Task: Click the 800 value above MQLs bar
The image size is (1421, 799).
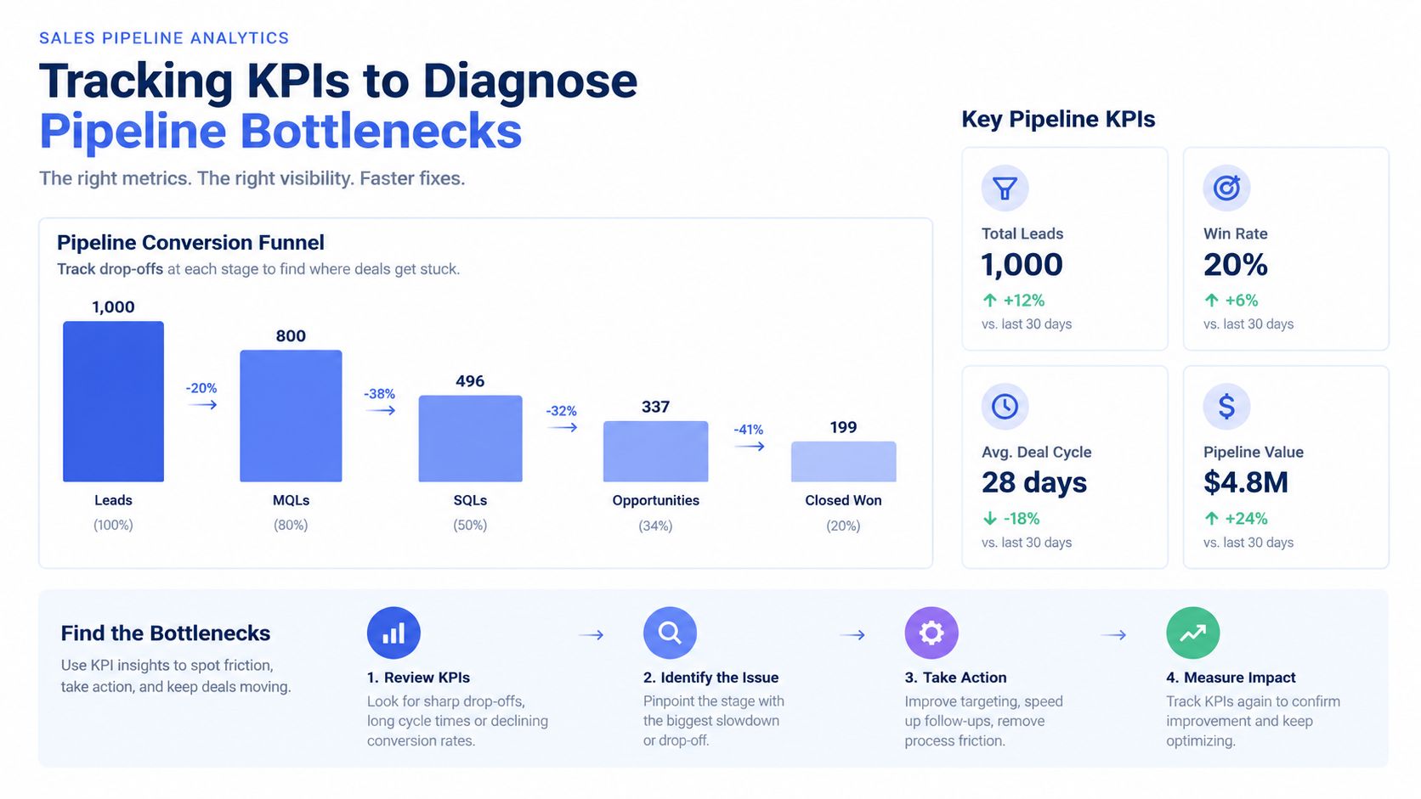Action: [x=291, y=336]
